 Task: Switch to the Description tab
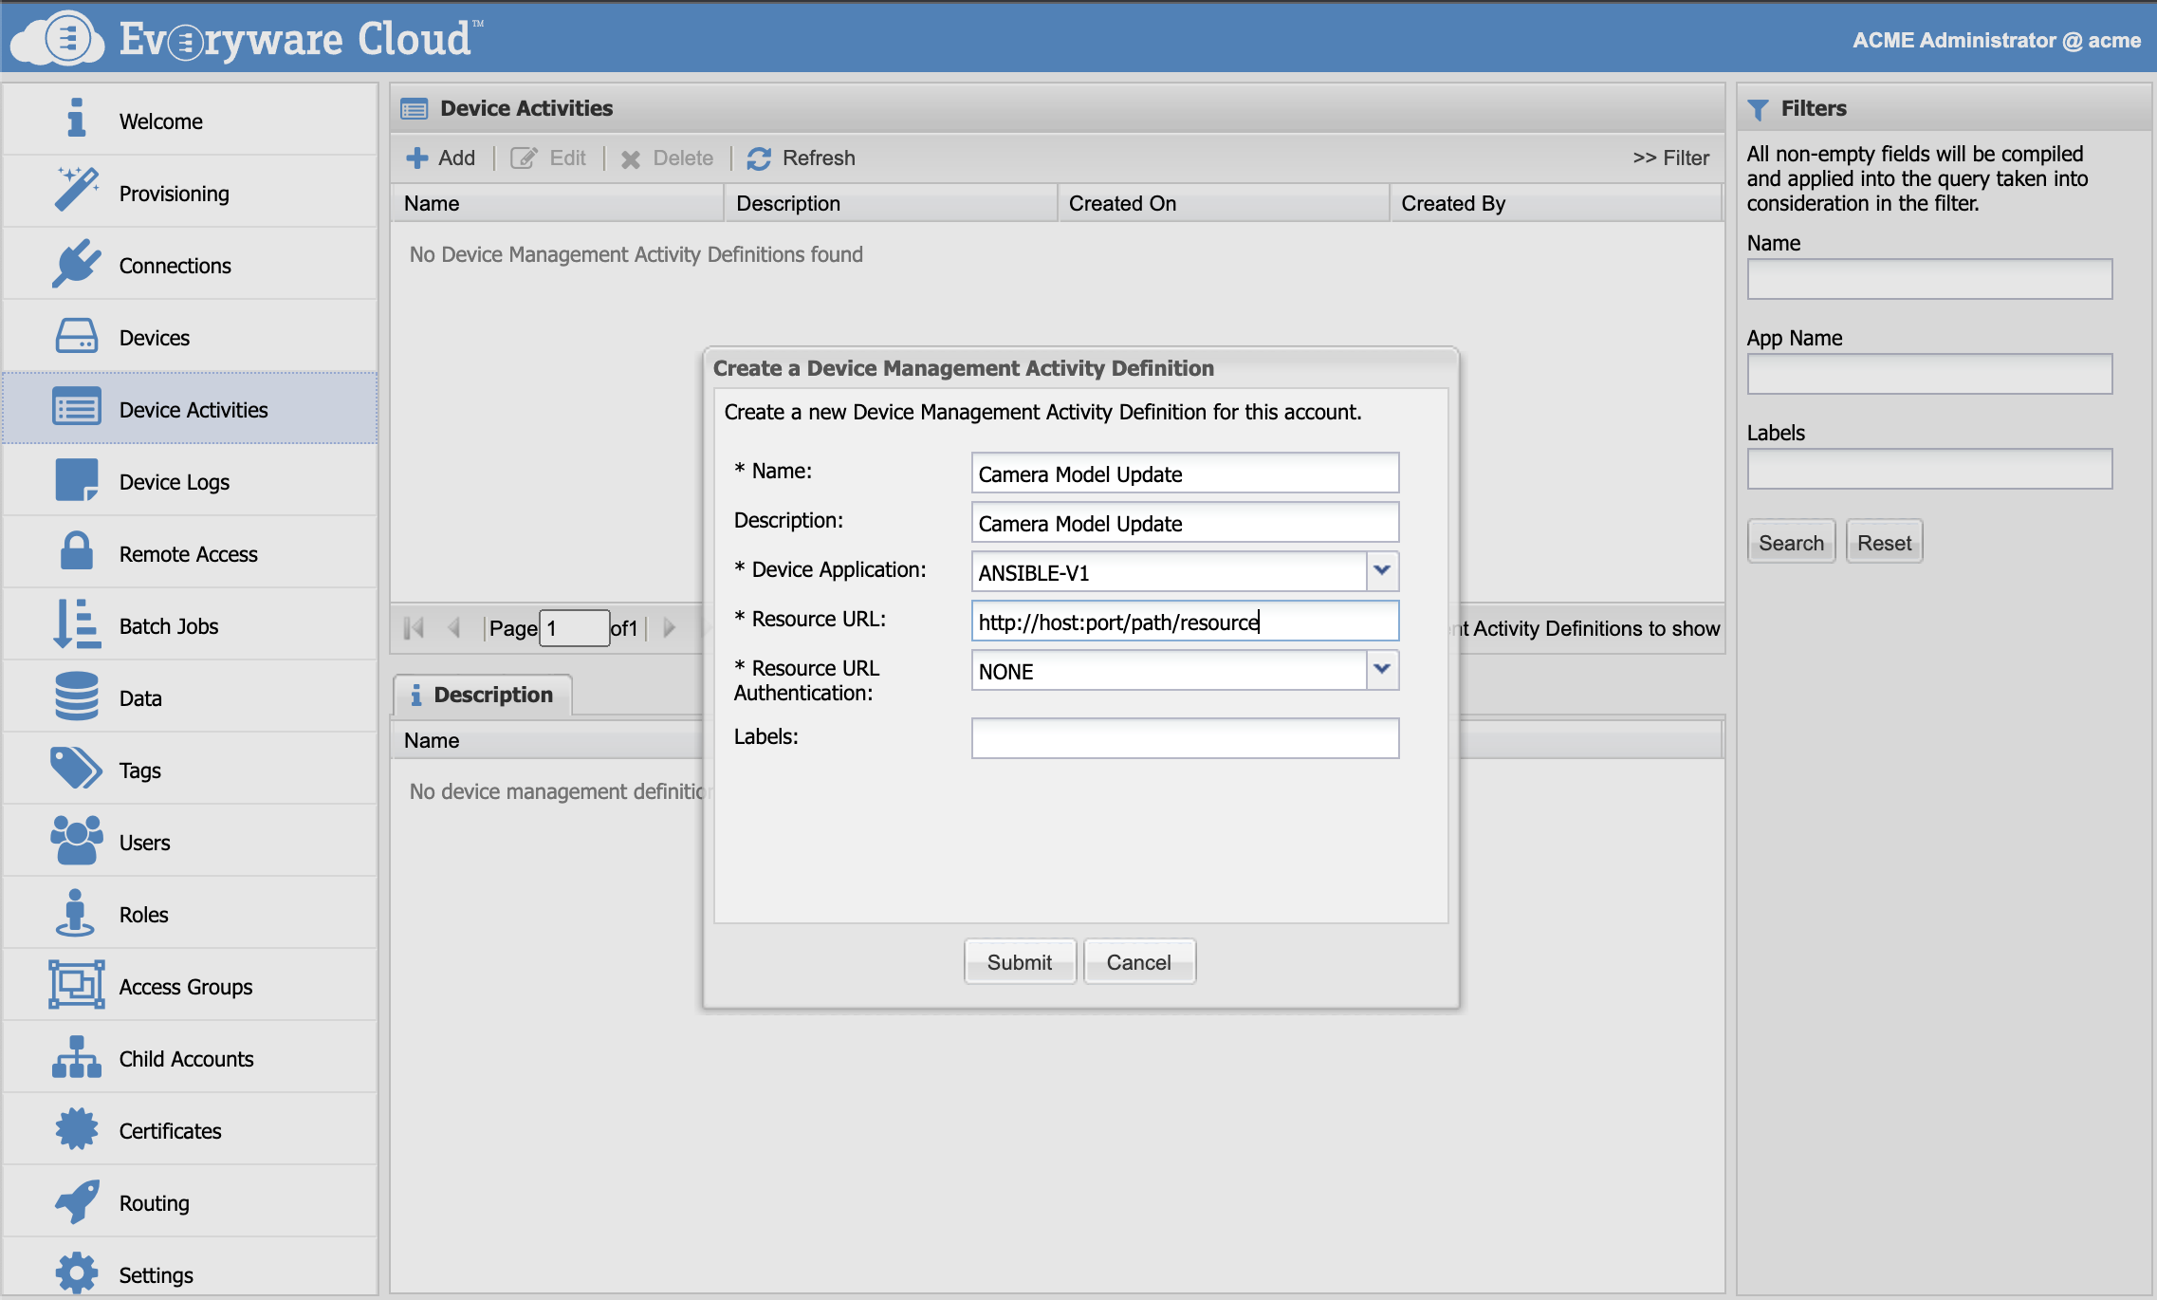coord(483,695)
